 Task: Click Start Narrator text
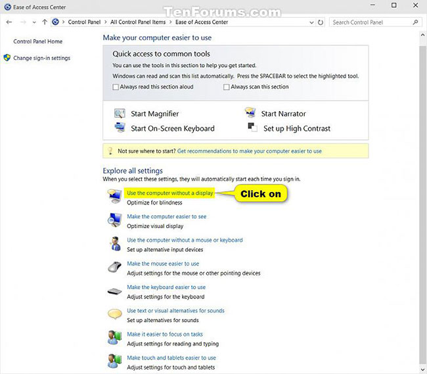click(284, 114)
